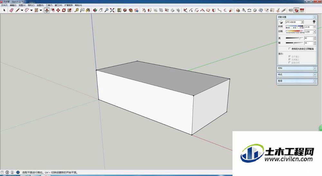Screen dimensions: 322x176
Task: Click the 13:30 time input field
Action: tap(308, 27)
